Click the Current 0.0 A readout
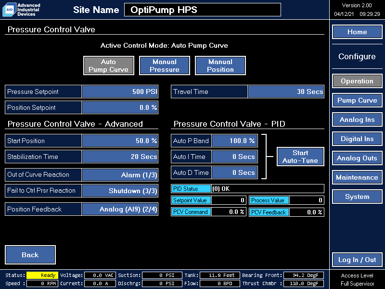 [x=100, y=283]
